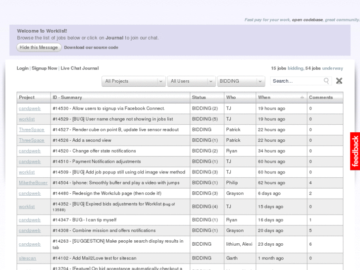Image resolution: width=360 pixels, height=270 pixels.
Task: Go to Live Chat Journal
Action: [80, 68]
